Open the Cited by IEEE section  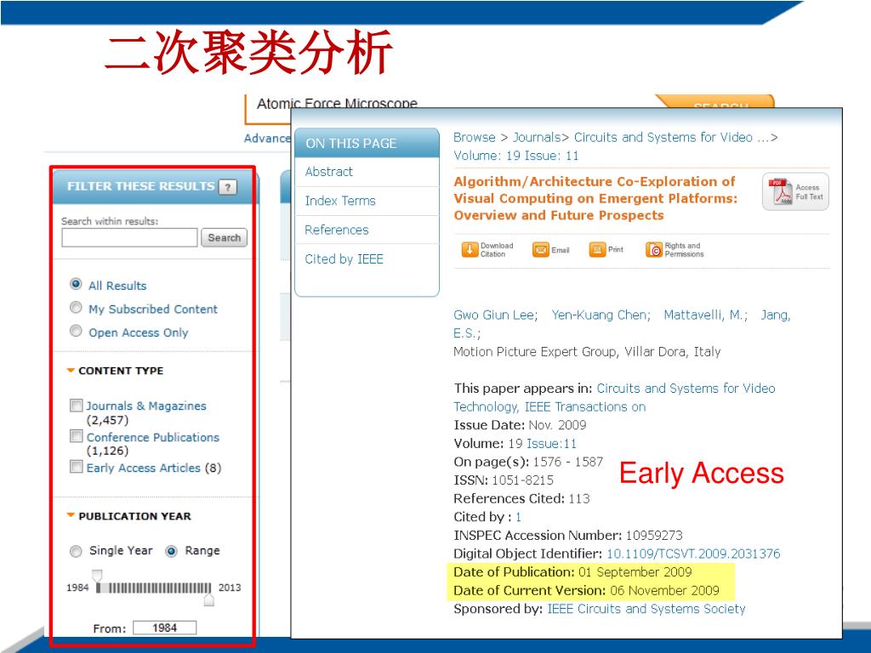click(x=344, y=258)
